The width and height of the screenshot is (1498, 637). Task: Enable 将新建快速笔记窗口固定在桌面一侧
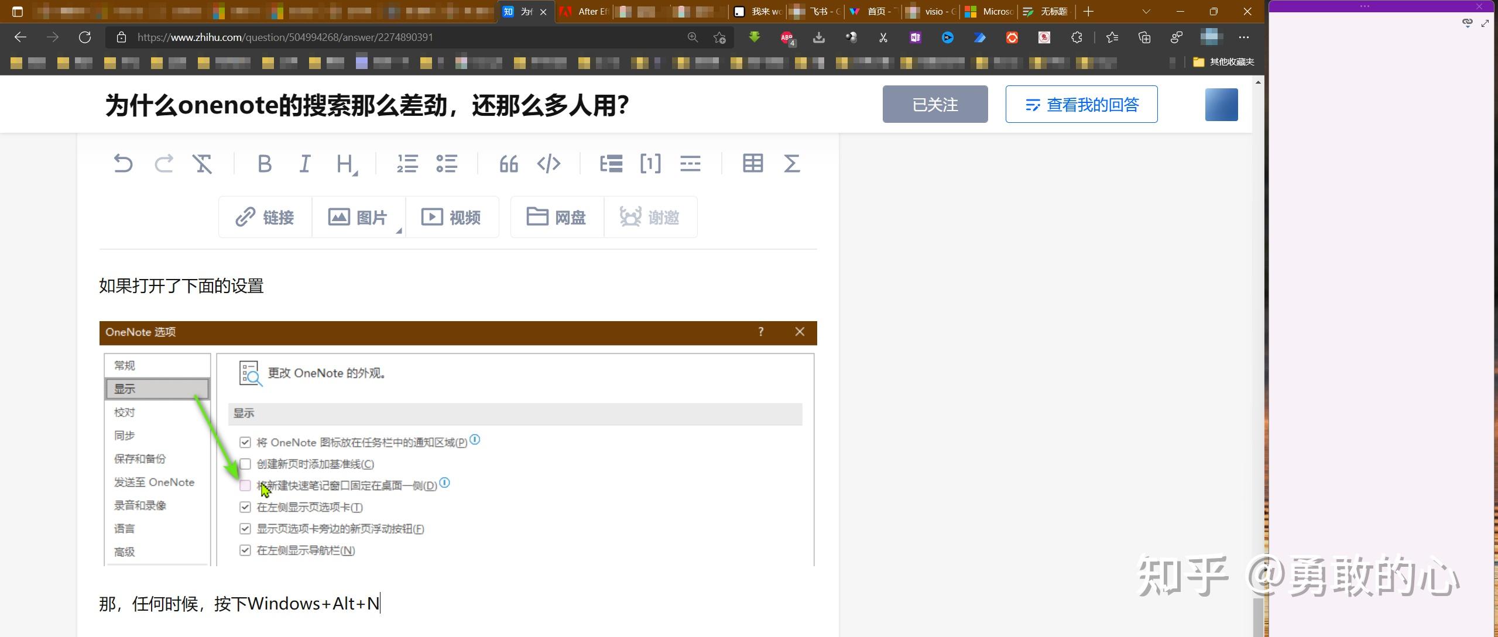tap(245, 486)
